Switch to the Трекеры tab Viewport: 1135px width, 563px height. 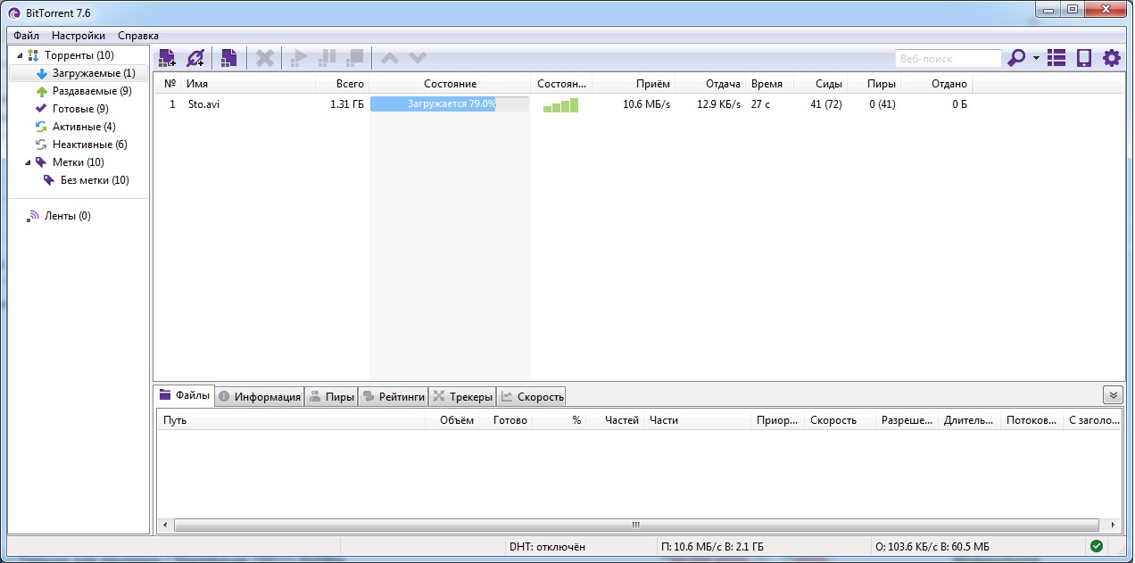[462, 397]
